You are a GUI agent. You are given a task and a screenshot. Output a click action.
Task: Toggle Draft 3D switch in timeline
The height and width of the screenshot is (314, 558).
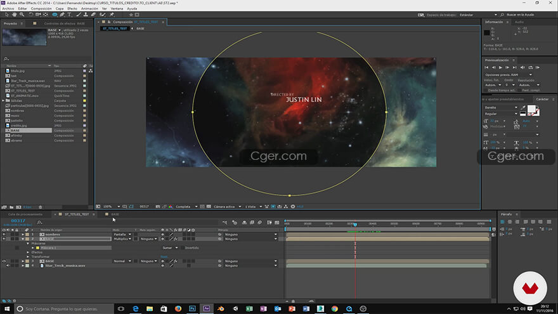(235, 223)
